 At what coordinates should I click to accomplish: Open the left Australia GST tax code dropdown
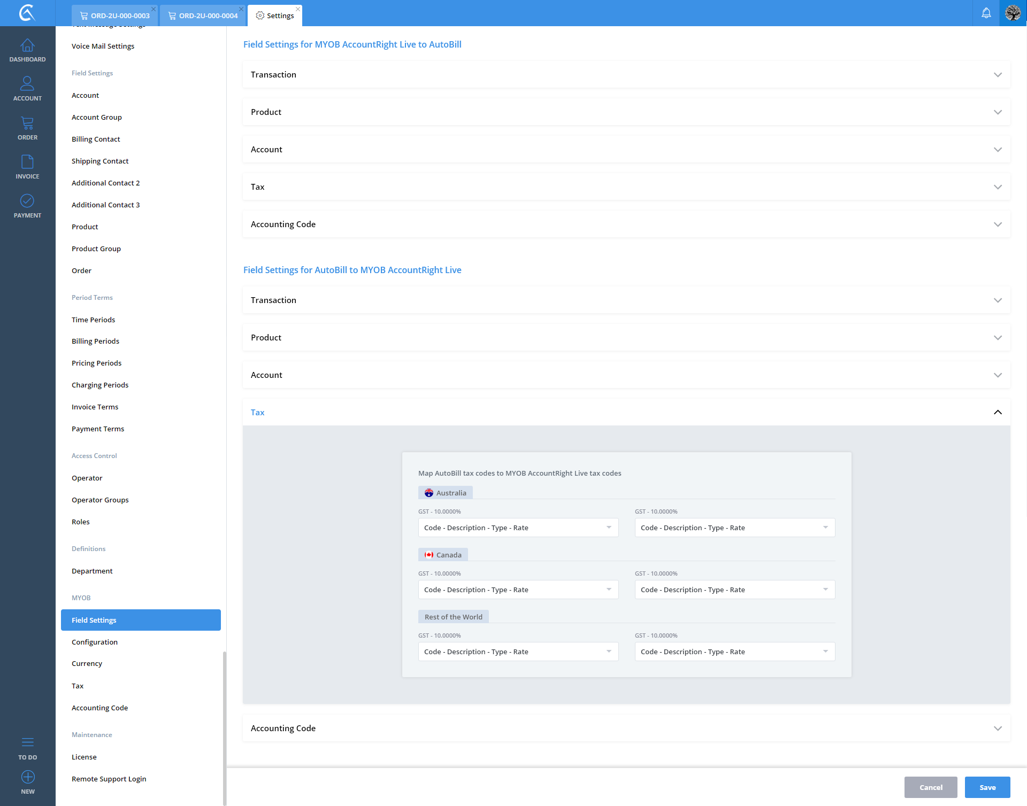pos(518,528)
